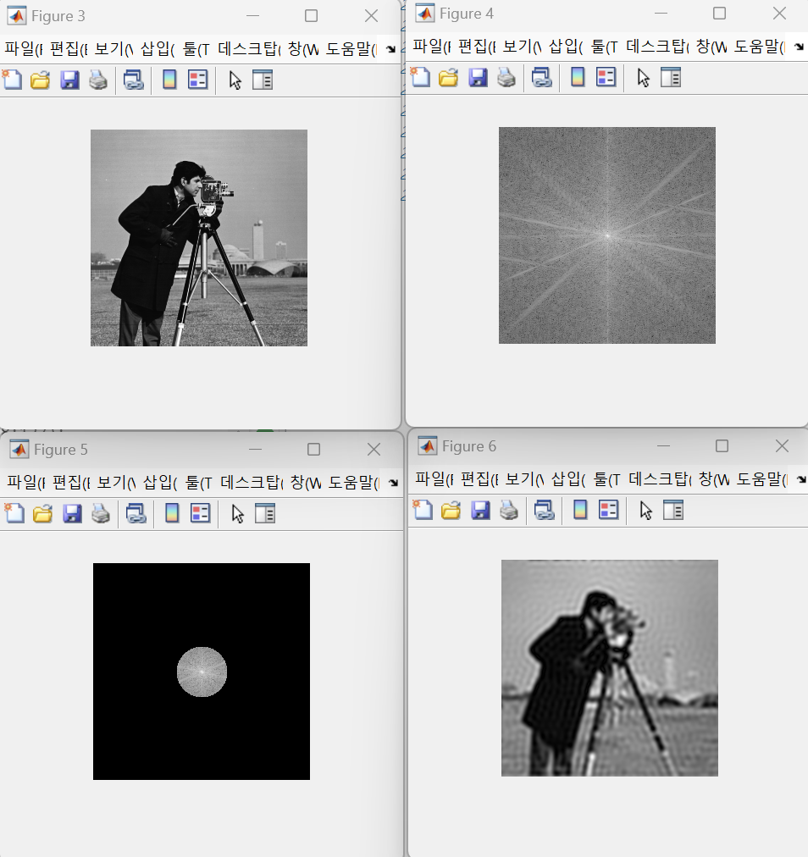Image resolution: width=808 pixels, height=857 pixels.
Task: Click the Link Plot icon in Figure 3
Action: pos(133,80)
